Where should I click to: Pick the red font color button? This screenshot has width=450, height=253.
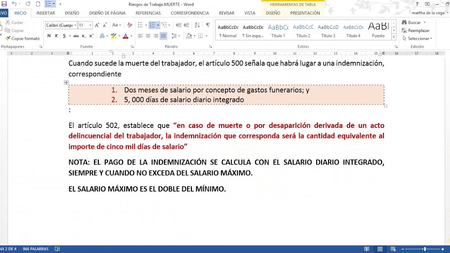126,36
